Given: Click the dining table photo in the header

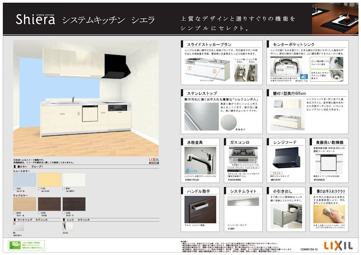Looking at the screenshot, I should (335, 18).
